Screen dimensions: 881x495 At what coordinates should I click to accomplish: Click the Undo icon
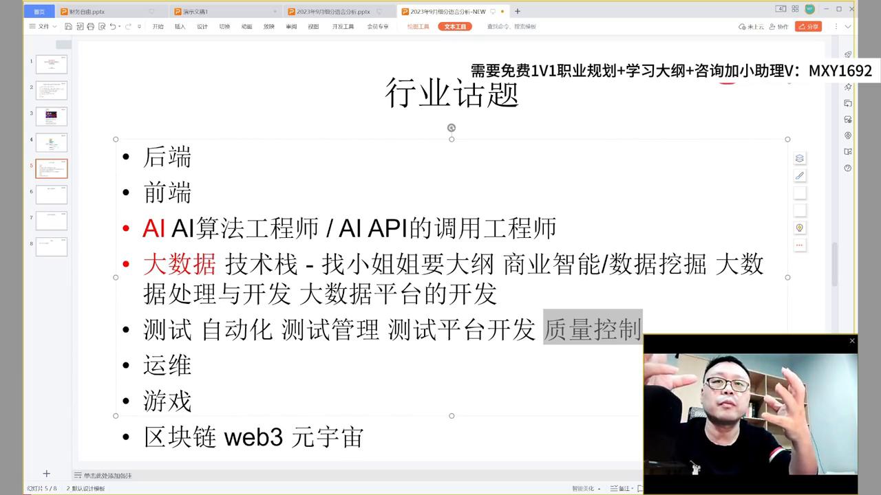tap(113, 26)
